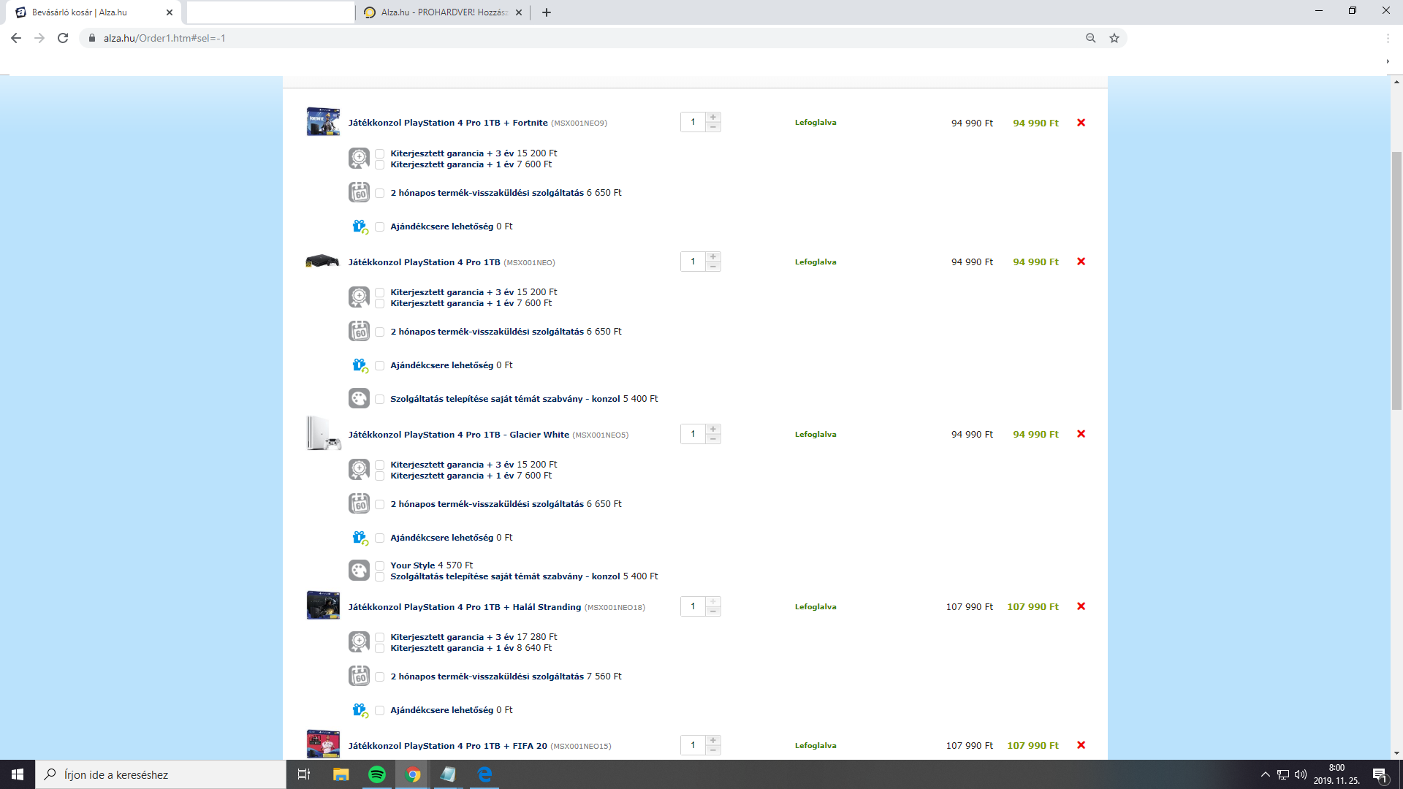Viewport: 1403px width, 789px height.
Task: Click palette theme icon under plain PS4 Pro
Action: [359, 398]
